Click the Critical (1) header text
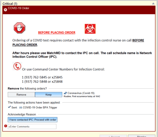158x137 pixels. point(10,4)
